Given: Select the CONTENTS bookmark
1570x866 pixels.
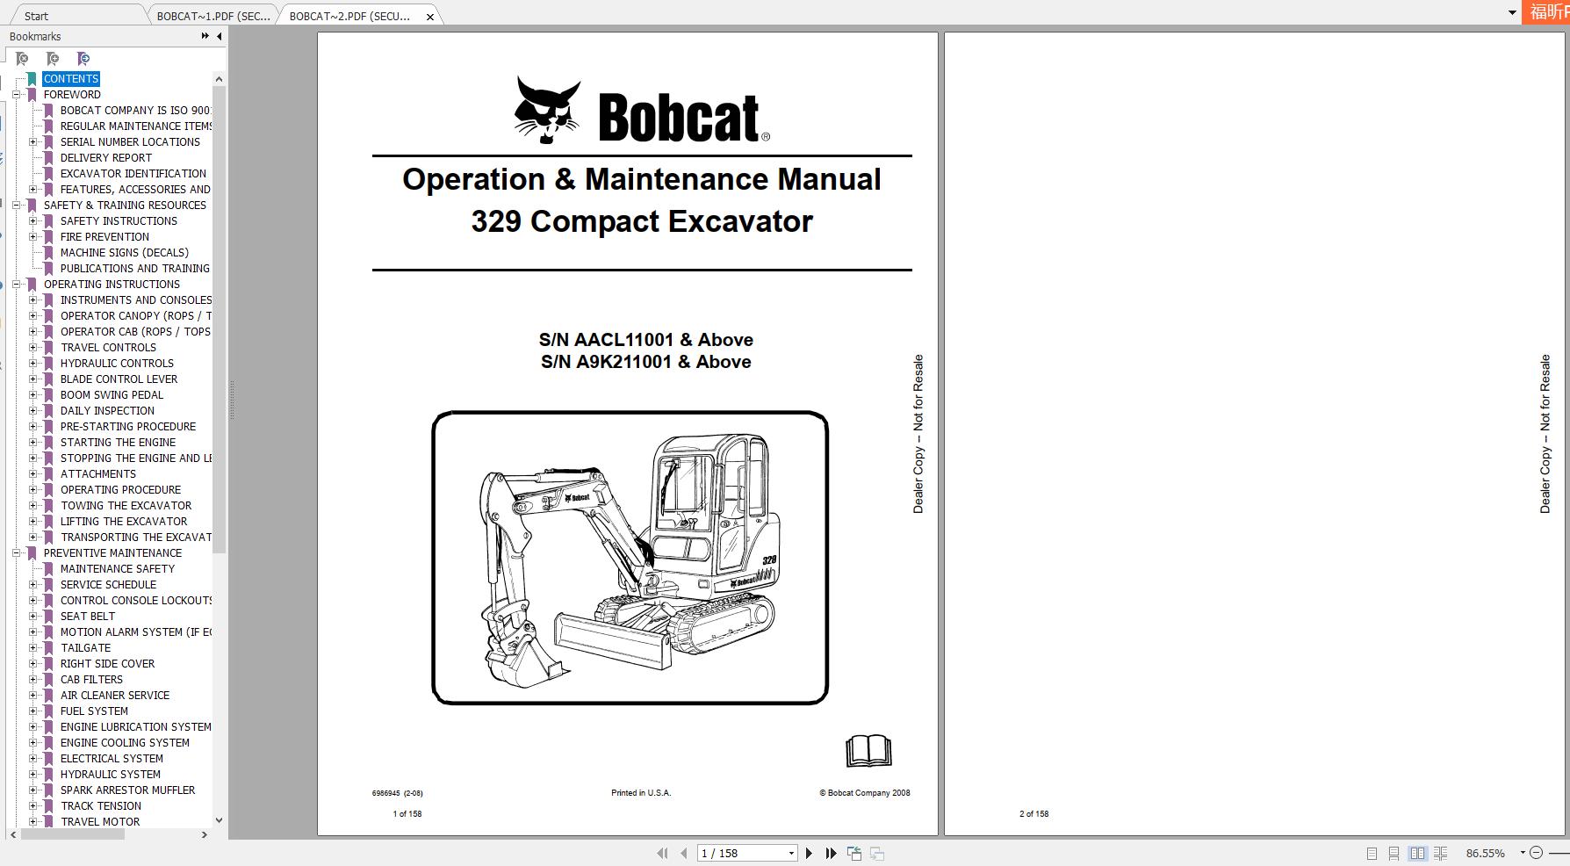Looking at the screenshot, I should click(x=71, y=78).
